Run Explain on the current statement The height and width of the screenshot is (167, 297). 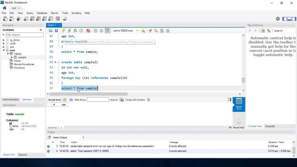[x=75, y=31]
